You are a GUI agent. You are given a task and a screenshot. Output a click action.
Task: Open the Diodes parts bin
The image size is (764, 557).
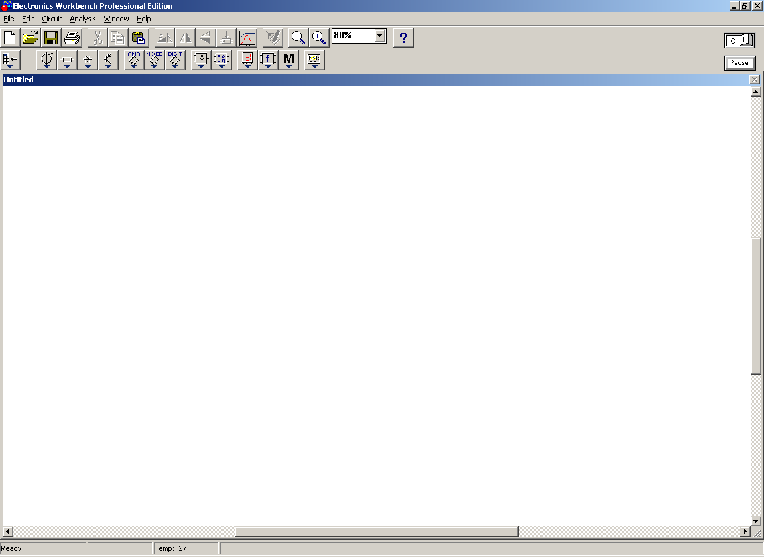coord(88,60)
